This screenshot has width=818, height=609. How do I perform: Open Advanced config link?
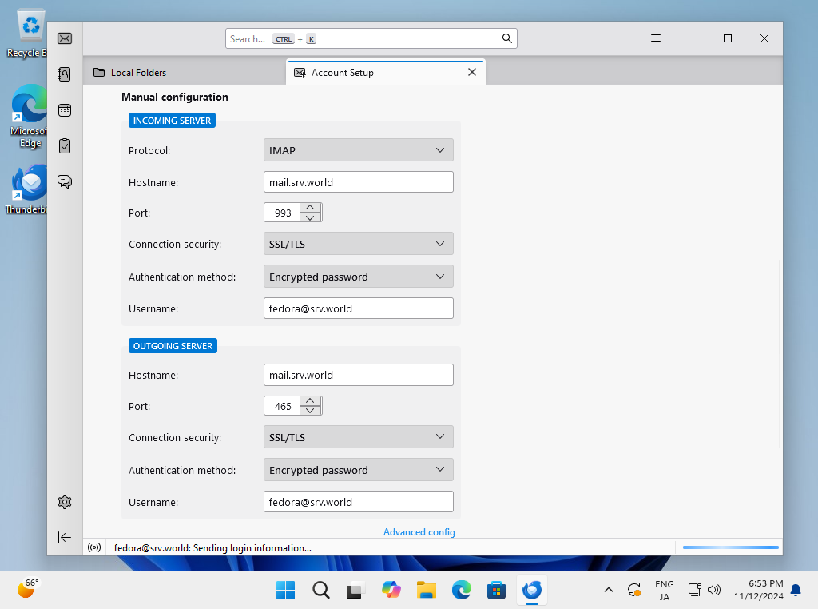pyautogui.click(x=419, y=531)
